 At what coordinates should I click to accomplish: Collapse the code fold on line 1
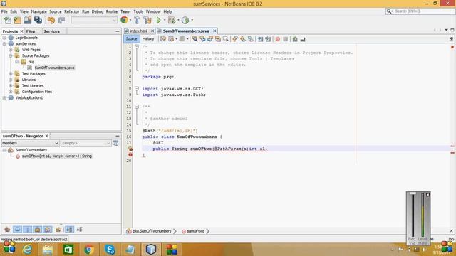coord(136,46)
